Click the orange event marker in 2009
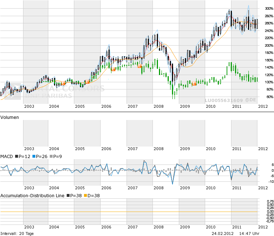 click(x=194, y=83)
